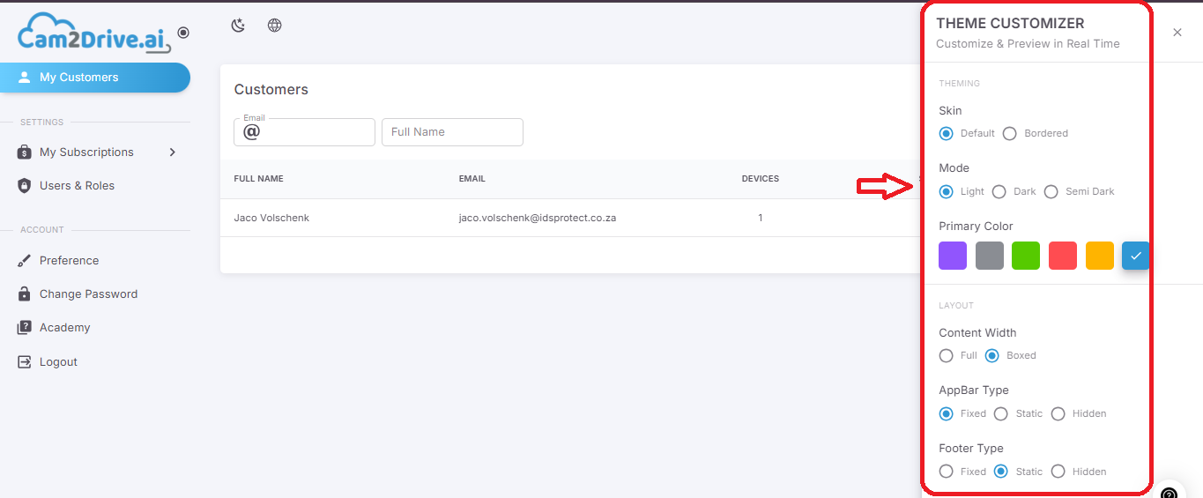Choose the purple primary color
1203x498 pixels.
(x=953, y=256)
